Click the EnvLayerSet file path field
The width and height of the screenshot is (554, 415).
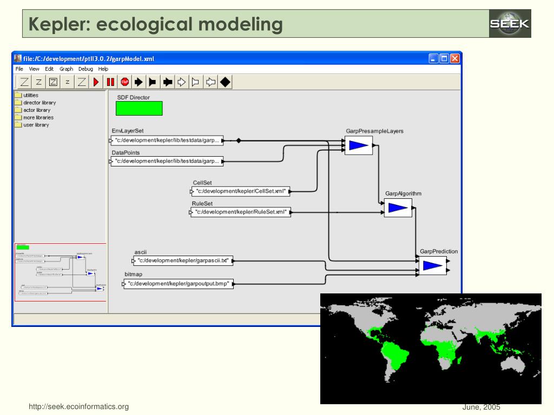coord(167,140)
